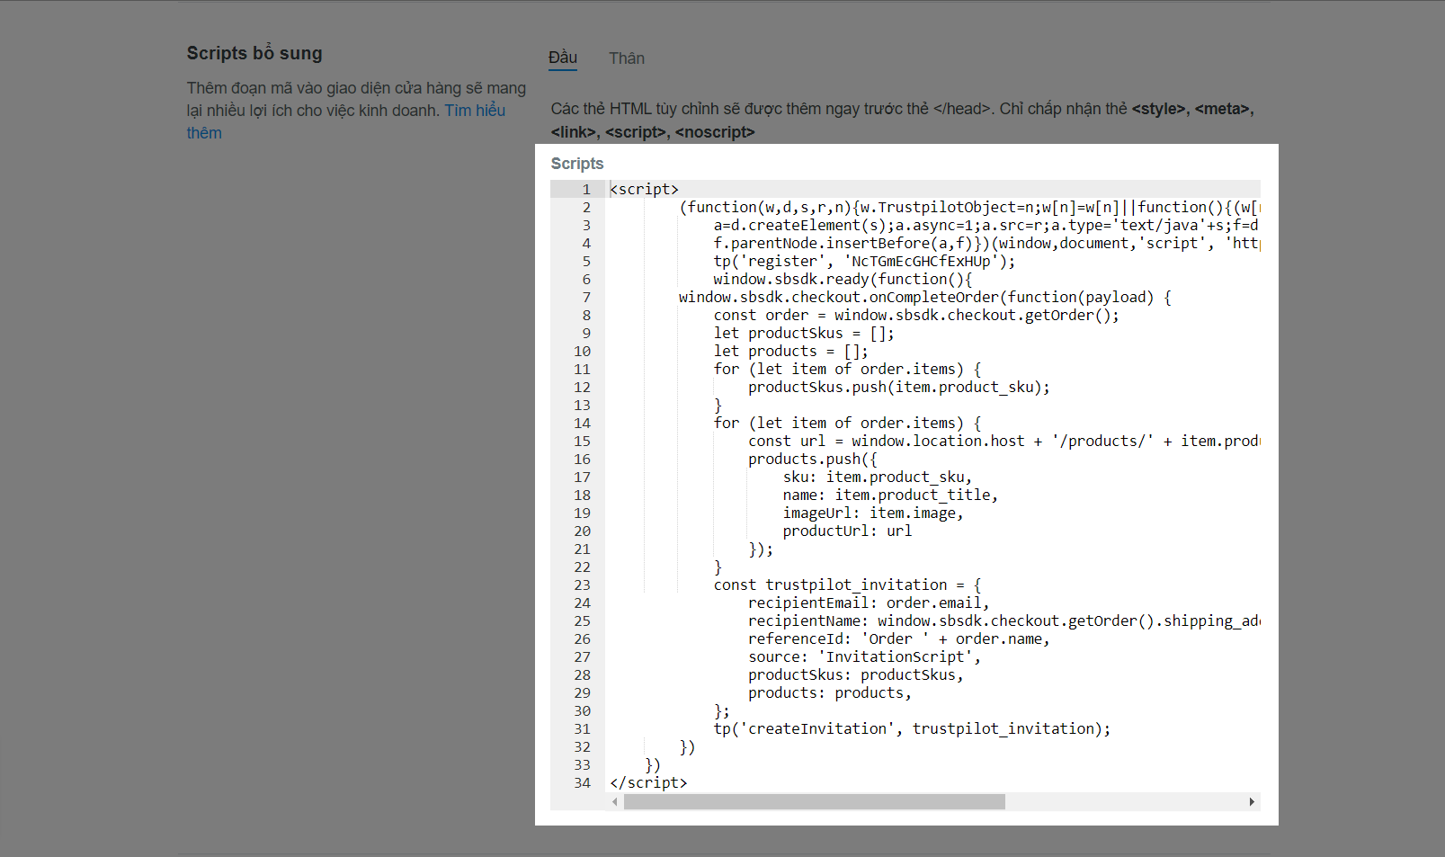Click the tp('createInvitation' line
The image size is (1445, 857).
click(913, 728)
